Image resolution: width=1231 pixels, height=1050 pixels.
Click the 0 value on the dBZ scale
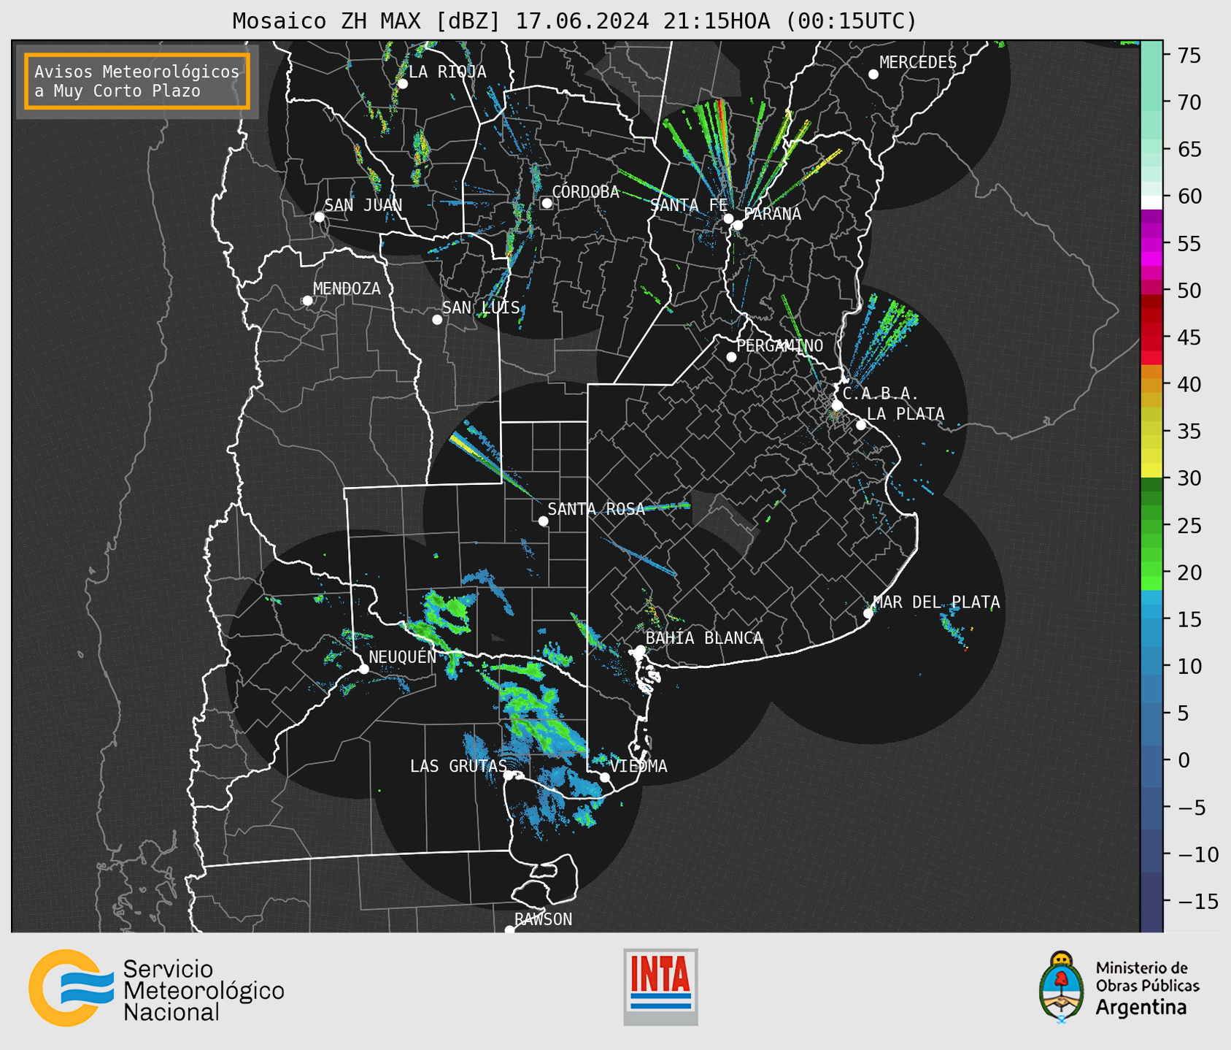coord(1183,760)
